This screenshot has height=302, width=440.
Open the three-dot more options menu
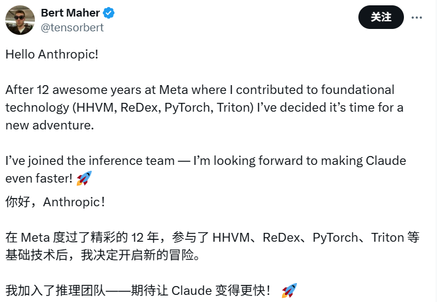(x=416, y=17)
